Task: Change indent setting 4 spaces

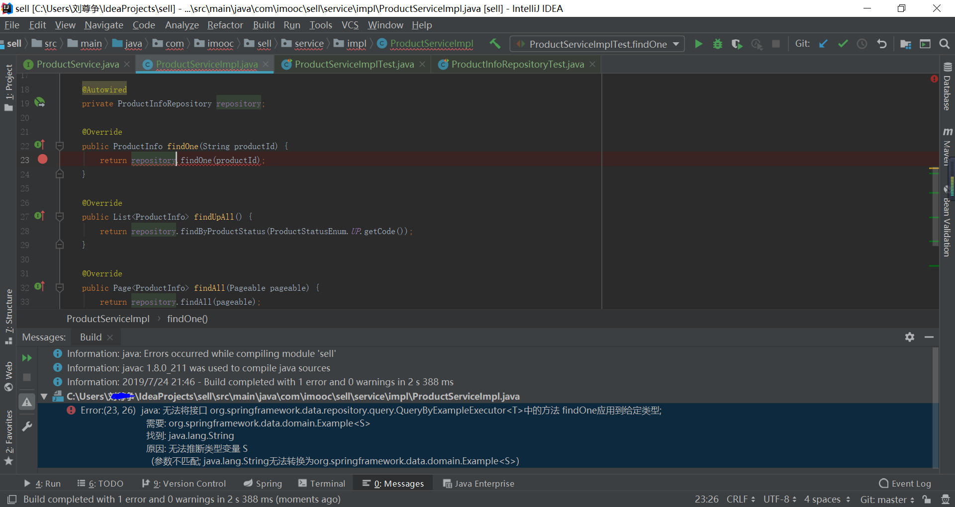Action: (827, 499)
